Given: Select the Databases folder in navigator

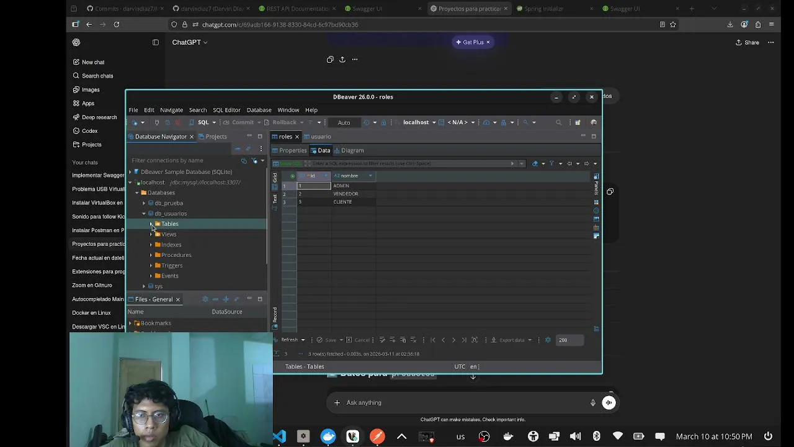Looking at the screenshot, I should (x=161, y=192).
